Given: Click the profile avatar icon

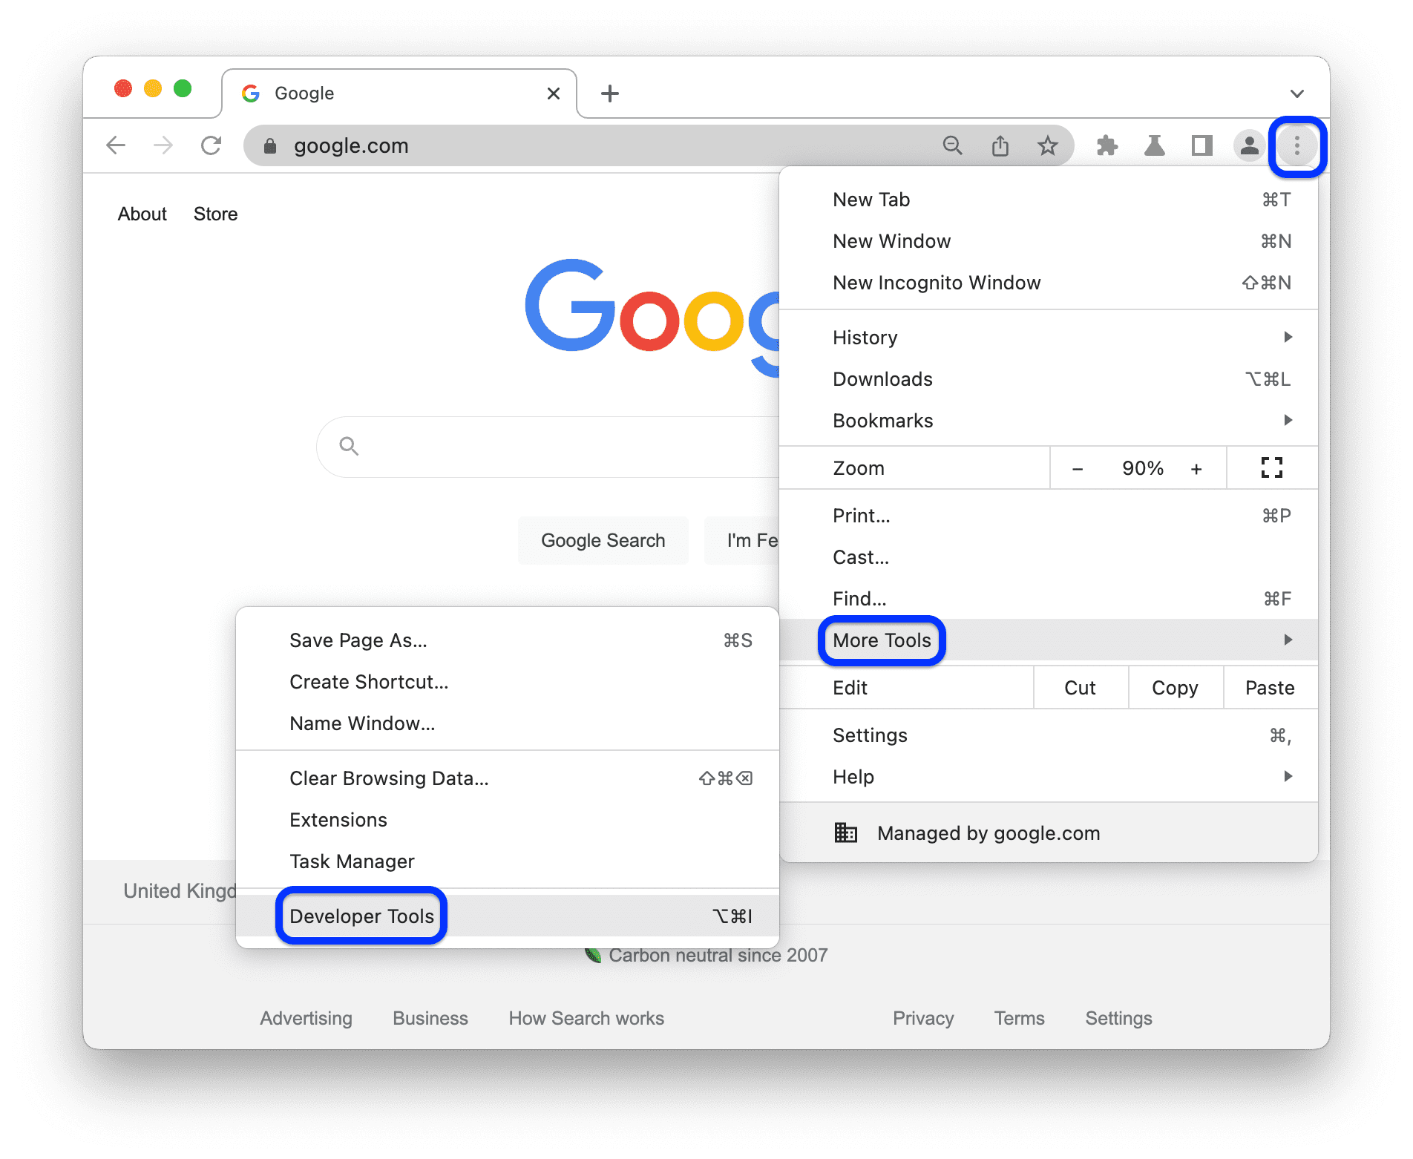Looking at the screenshot, I should pos(1249,145).
